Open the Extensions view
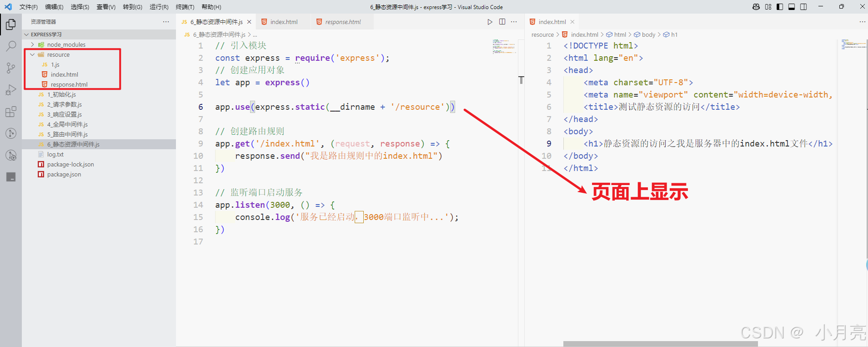The width and height of the screenshot is (868, 347). (11, 112)
